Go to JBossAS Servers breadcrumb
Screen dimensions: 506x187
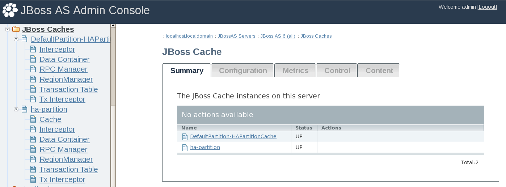236,36
